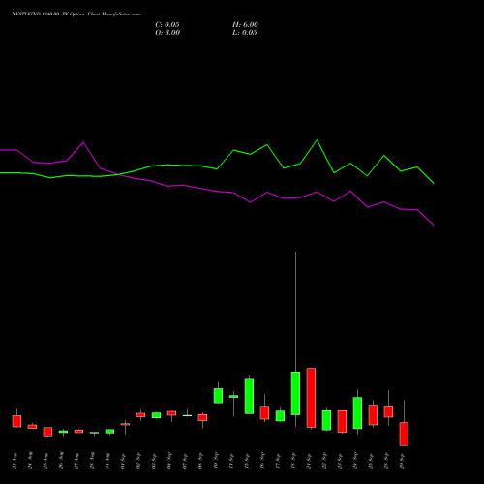Click the red candle on 25 Aug
The height and width of the screenshot is (484, 484).
point(47,432)
